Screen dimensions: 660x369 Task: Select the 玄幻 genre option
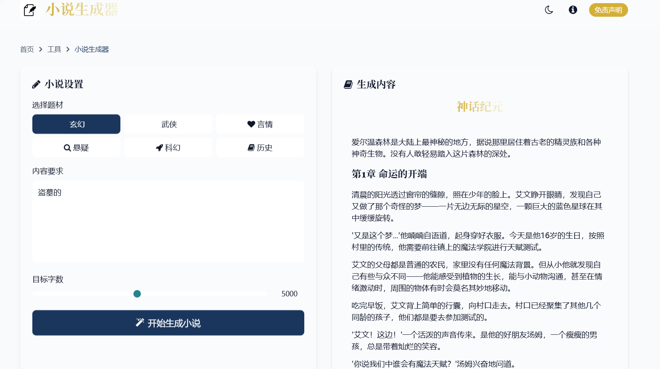76,124
